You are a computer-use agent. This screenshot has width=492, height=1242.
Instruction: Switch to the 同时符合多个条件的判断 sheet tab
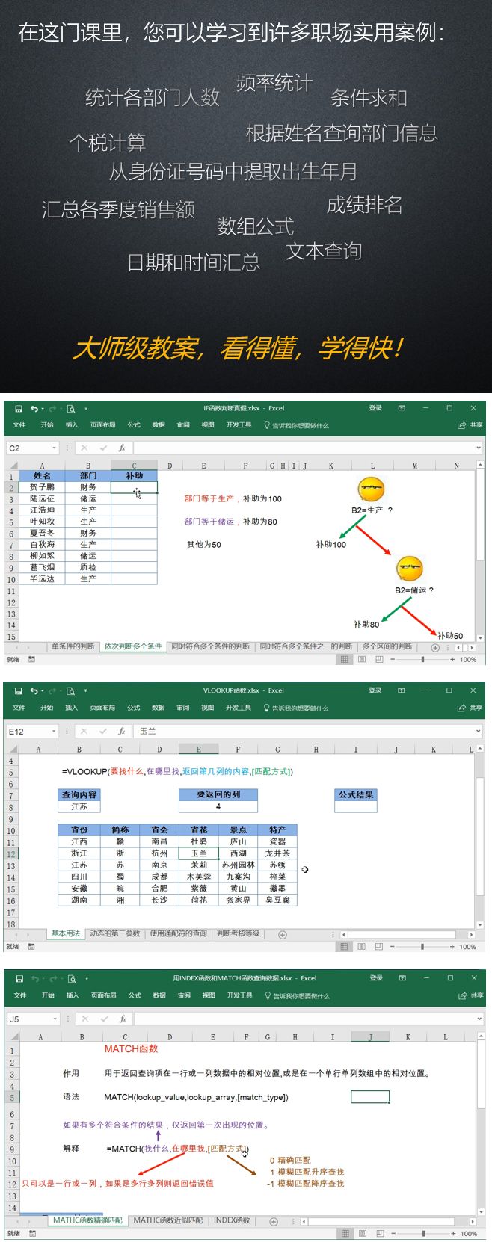coord(211,646)
